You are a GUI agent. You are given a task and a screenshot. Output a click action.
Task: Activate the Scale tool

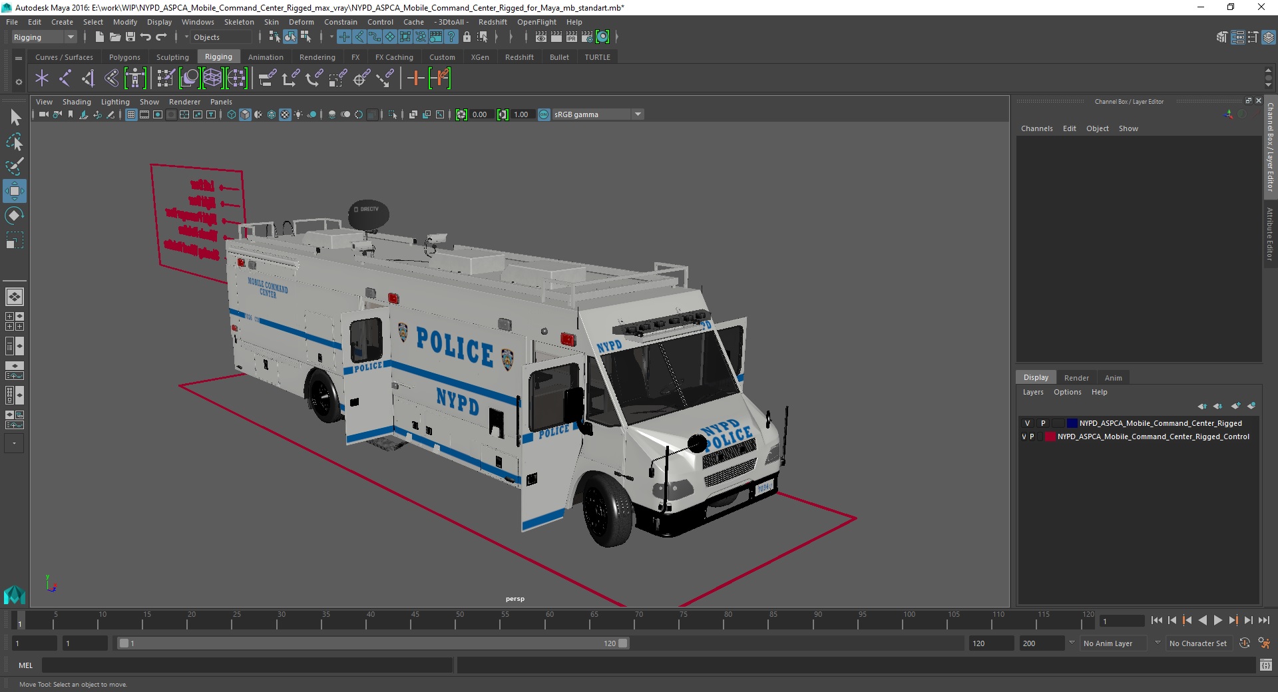coord(15,240)
